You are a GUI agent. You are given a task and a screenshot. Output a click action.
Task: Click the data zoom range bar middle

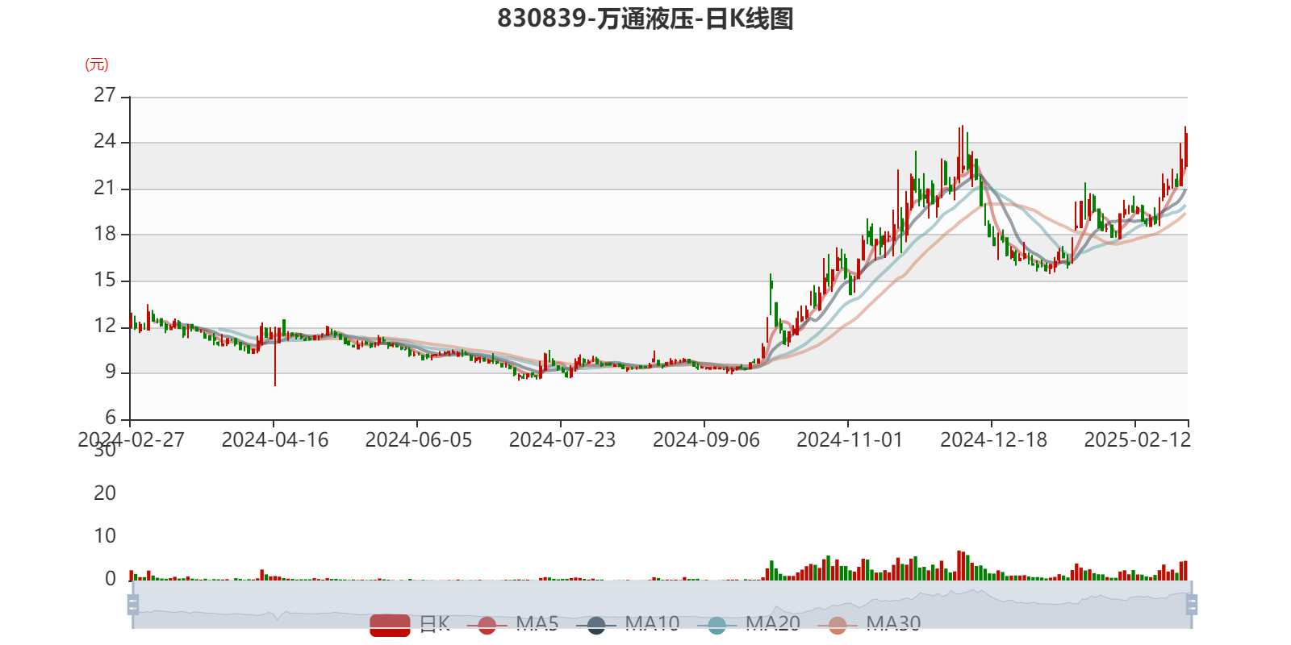pos(662,604)
